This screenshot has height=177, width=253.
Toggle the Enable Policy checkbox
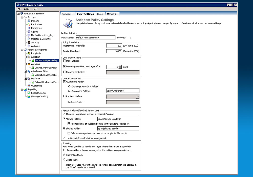pos(62,33)
